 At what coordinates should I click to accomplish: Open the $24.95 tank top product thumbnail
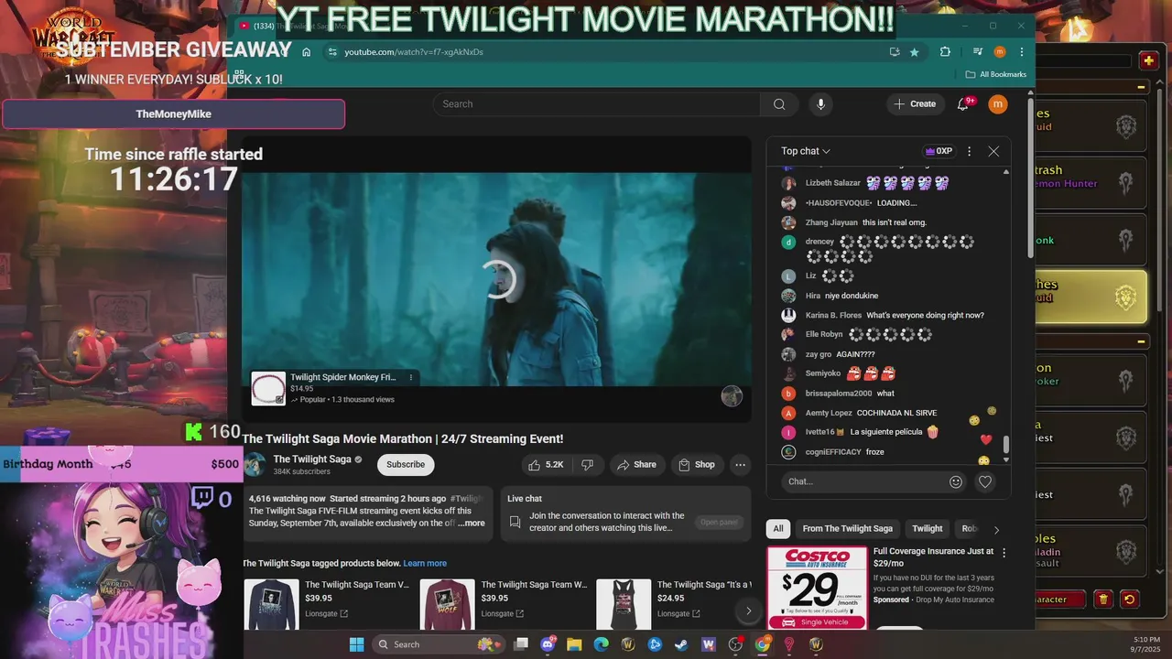click(624, 604)
